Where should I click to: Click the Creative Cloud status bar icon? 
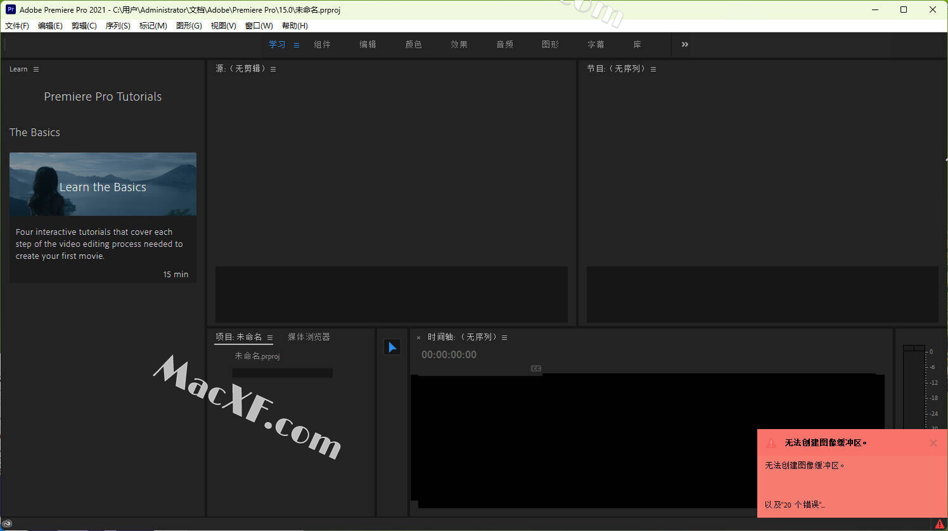coord(7,524)
